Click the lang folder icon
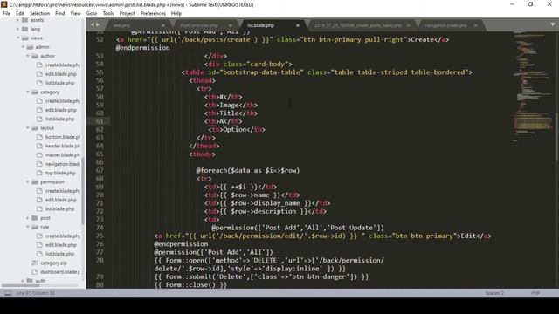This screenshot has width=559, height=314. tap(24, 29)
